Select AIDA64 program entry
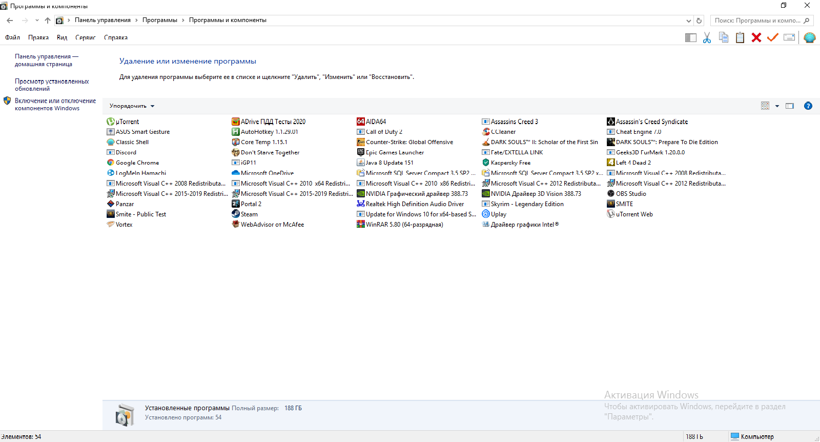The image size is (820, 442). [372, 122]
